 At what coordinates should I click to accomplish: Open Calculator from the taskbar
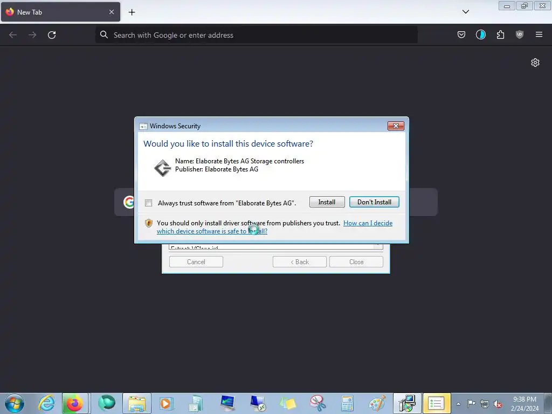347,403
